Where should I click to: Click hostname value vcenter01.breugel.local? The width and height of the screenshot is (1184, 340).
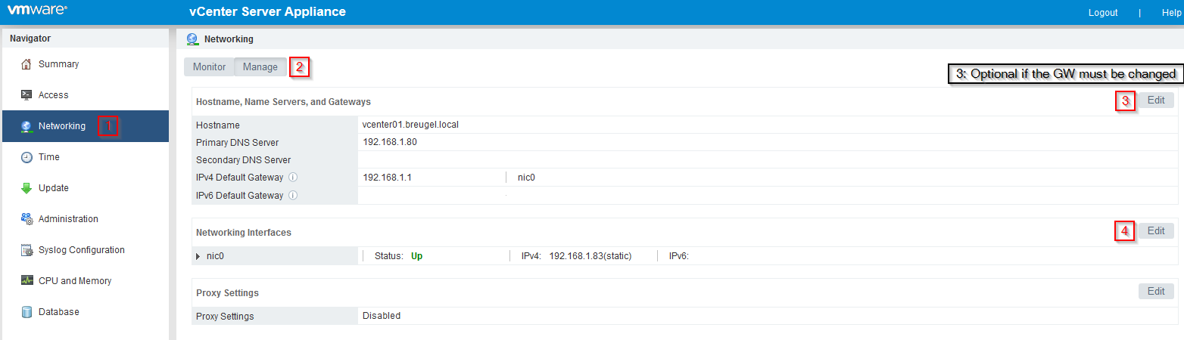pyautogui.click(x=410, y=125)
